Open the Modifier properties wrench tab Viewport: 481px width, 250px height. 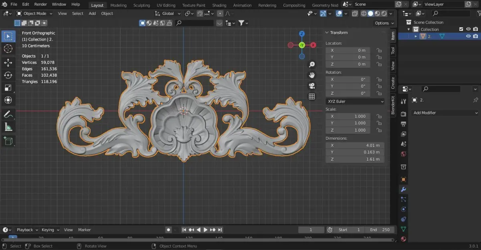(403, 189)
